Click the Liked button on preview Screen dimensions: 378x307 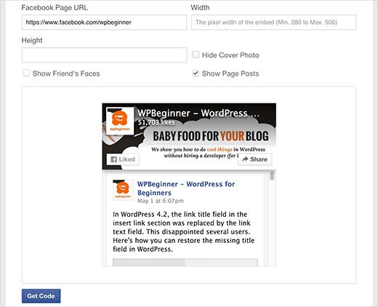coord(123,159)
